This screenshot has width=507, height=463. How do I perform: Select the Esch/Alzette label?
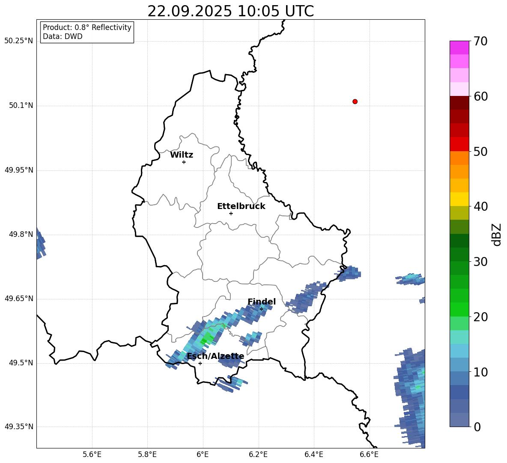[215, 356]
